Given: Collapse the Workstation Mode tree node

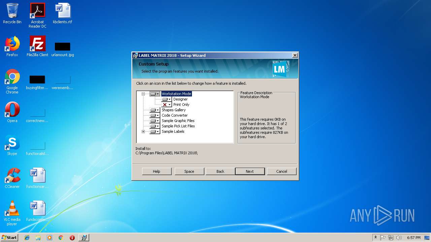Looking at the screenshot, I should [143, 94].
